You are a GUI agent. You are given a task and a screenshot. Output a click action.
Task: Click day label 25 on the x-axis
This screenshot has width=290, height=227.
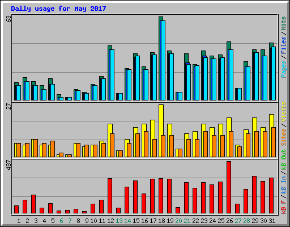coord(221,221)
